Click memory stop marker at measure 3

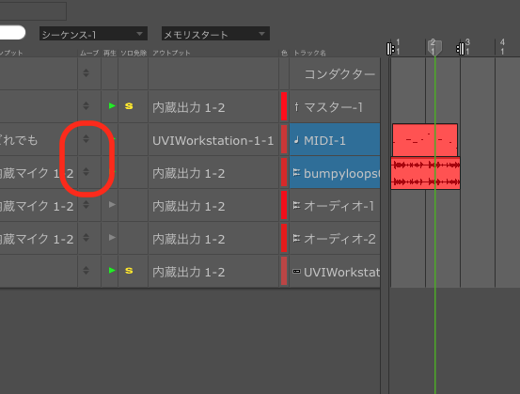coord(460,49)
